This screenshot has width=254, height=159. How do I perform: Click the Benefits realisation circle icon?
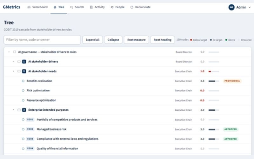[23, 81]
